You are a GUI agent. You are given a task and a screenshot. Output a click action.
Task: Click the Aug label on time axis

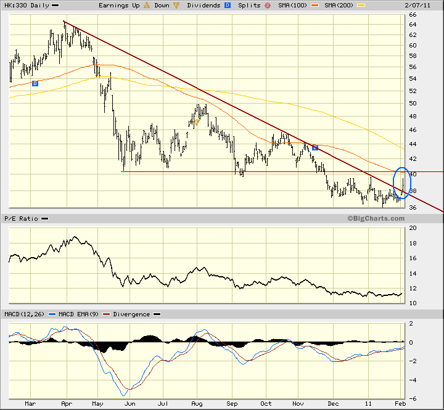[x=197, y=403]
